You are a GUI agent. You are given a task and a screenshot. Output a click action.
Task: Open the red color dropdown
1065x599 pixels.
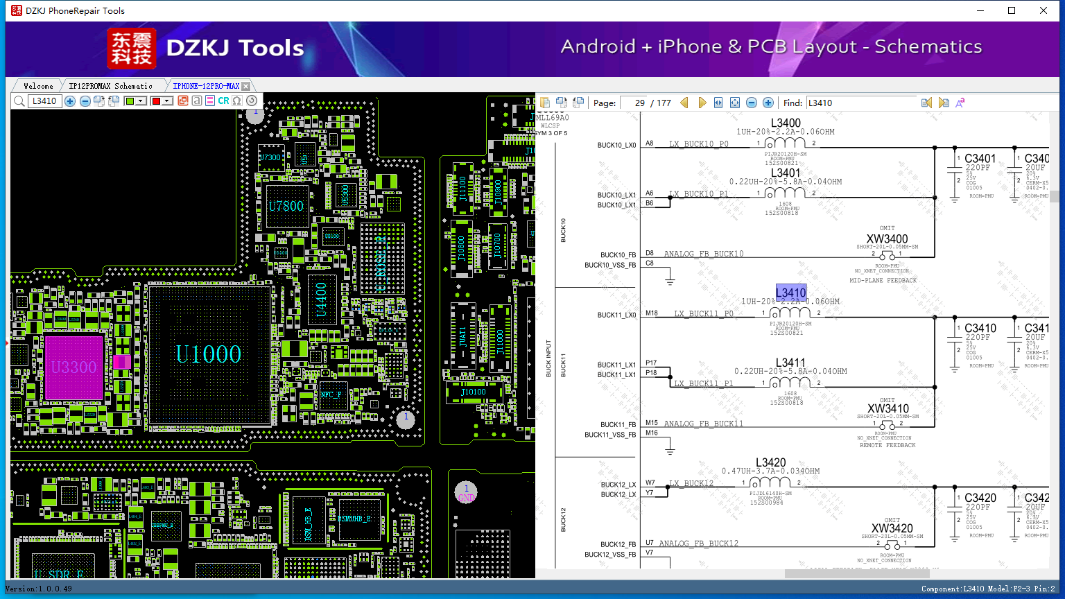coord(167,101)
